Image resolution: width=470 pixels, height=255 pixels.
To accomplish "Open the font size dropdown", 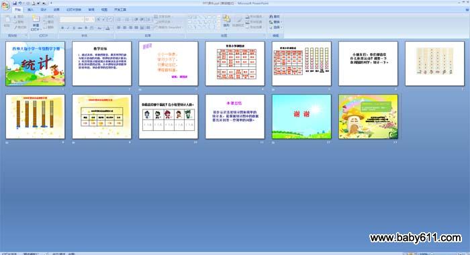I will 89,19.
